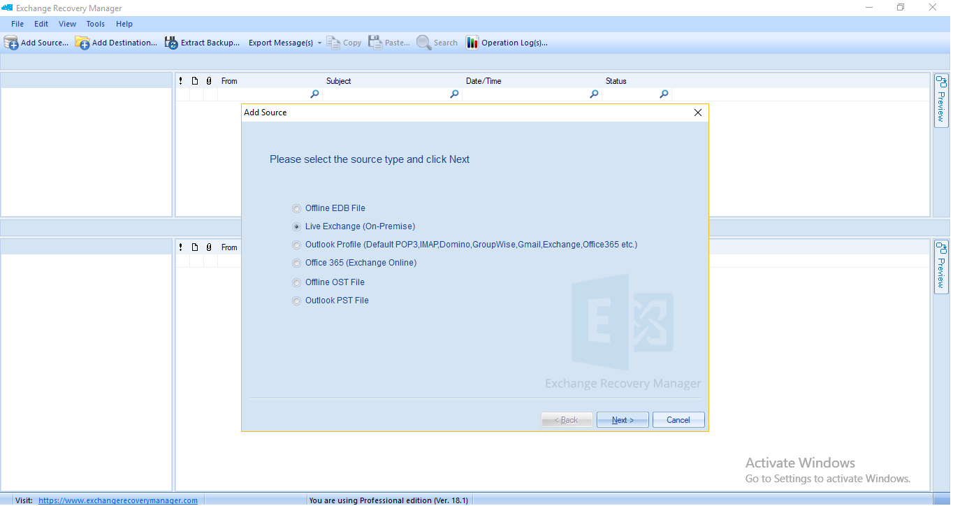Click the Add Destination toolbar icon
The height and width of the screenshot is (506, 953).
(x=82, y=43)
